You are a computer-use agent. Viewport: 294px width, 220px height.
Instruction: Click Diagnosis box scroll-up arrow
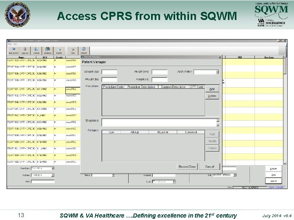[x=218, y=121]
